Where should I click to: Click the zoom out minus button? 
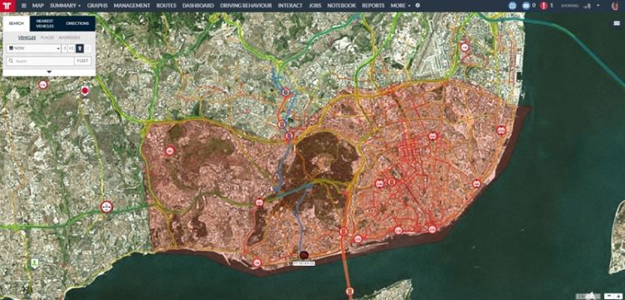click(x=608, y=296)
